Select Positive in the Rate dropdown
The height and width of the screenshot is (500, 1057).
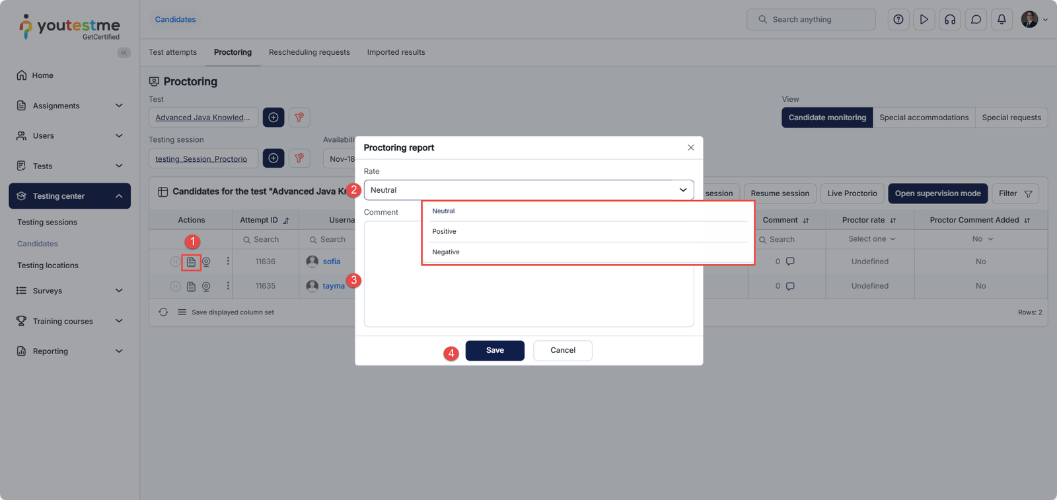point(445,232)
